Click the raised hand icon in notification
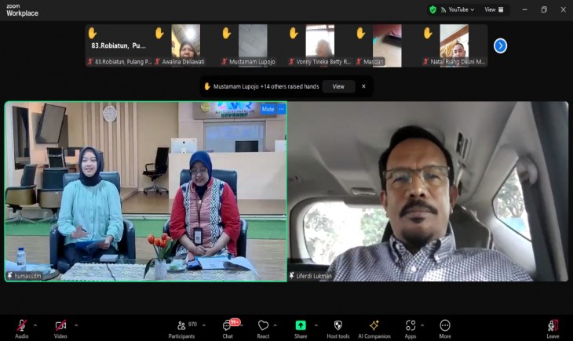Screen dimensions: 573x341 click(207, 86)
